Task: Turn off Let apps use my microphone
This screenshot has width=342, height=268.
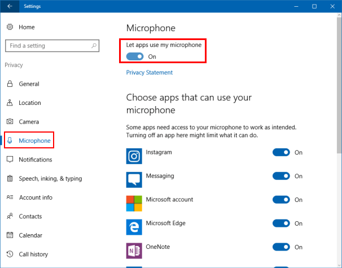Action: (135, 56)
